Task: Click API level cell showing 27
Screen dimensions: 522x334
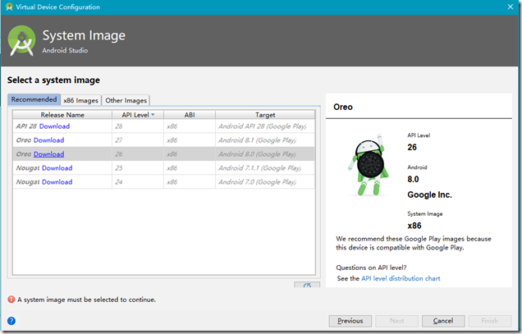Action: (138, 140)
